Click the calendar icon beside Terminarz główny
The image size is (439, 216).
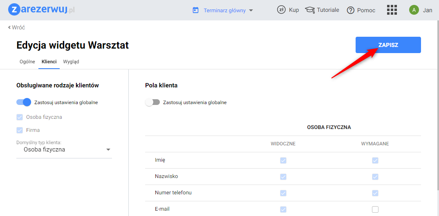point(195,10)
